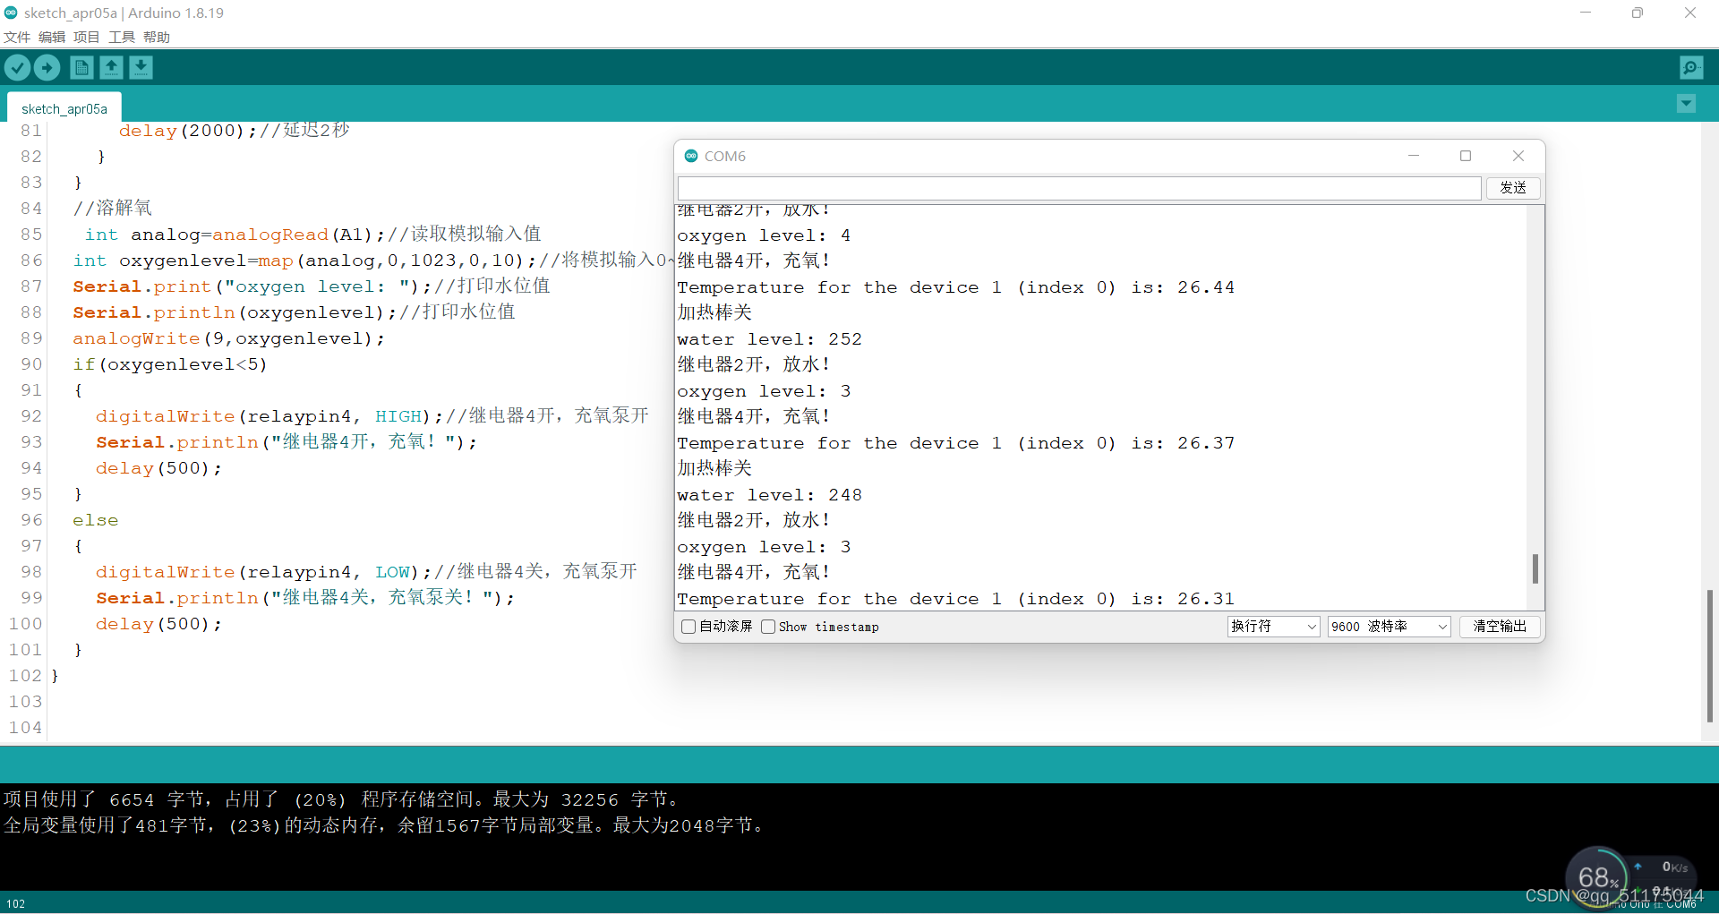Click 'if(oxygenlevel<5)' on line 90

[x=170, y=364]
